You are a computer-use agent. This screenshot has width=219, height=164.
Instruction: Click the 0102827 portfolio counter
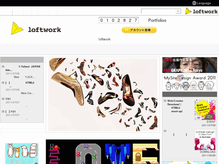point(119,20)
